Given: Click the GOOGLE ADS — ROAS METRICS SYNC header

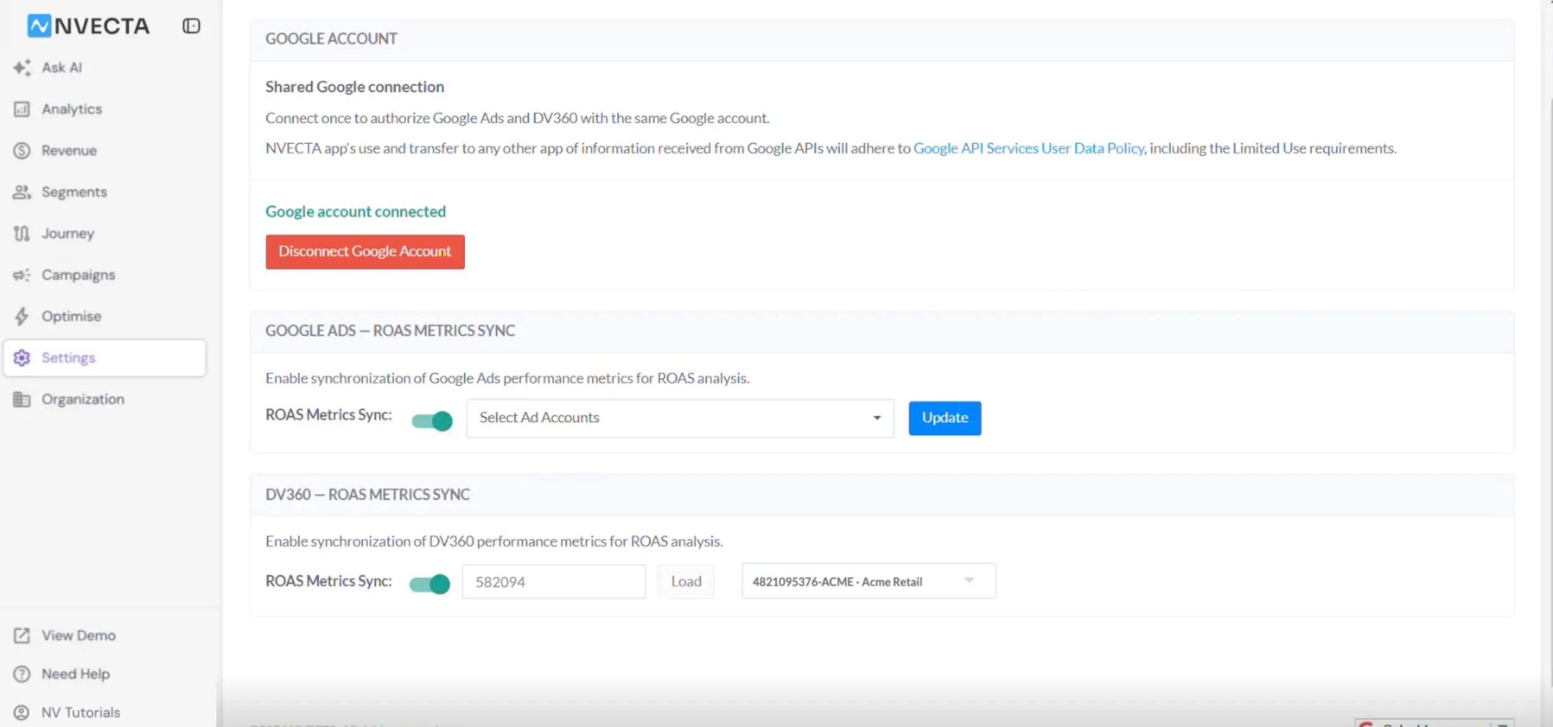Looking at the screenshot, I should point(390,330).
